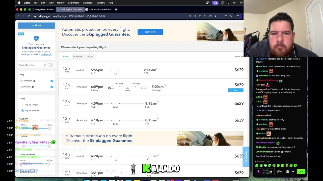Click the Learn More banner button
Screen dimensions: 323x181
click(150, 32)
